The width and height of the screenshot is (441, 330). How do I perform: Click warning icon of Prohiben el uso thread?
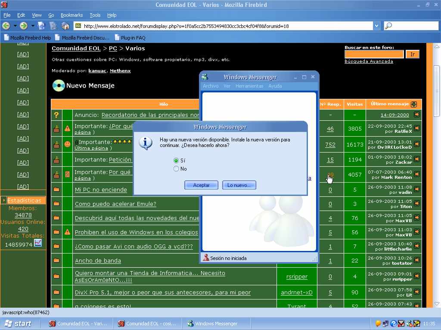click(67, 232)
